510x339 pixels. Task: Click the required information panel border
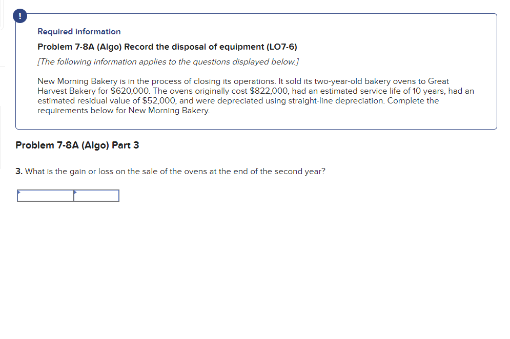[x=256, y=13]
